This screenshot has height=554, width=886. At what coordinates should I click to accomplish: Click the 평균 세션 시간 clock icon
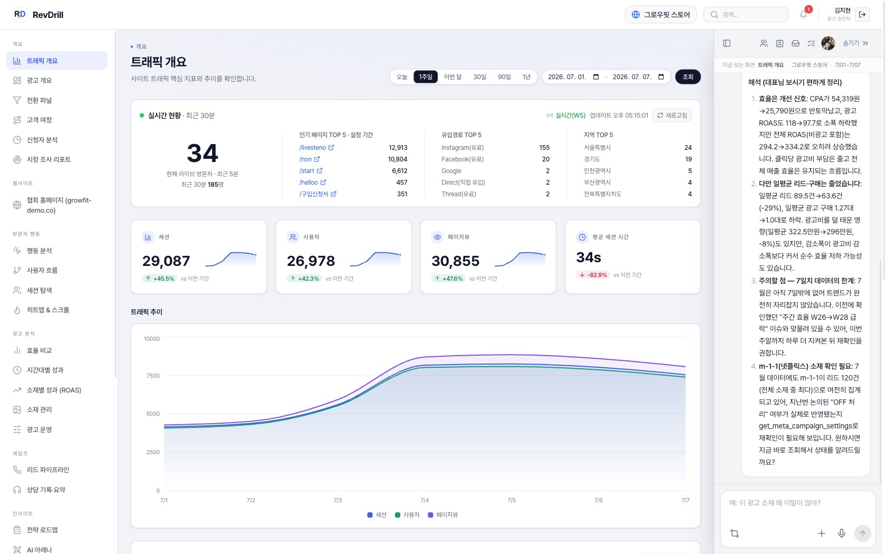[582, 237]
